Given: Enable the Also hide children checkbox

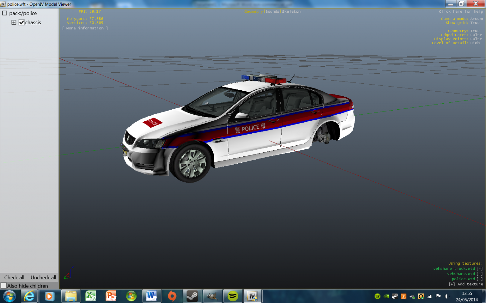Looking at the screenshot, I should click(x=4, y=286).
